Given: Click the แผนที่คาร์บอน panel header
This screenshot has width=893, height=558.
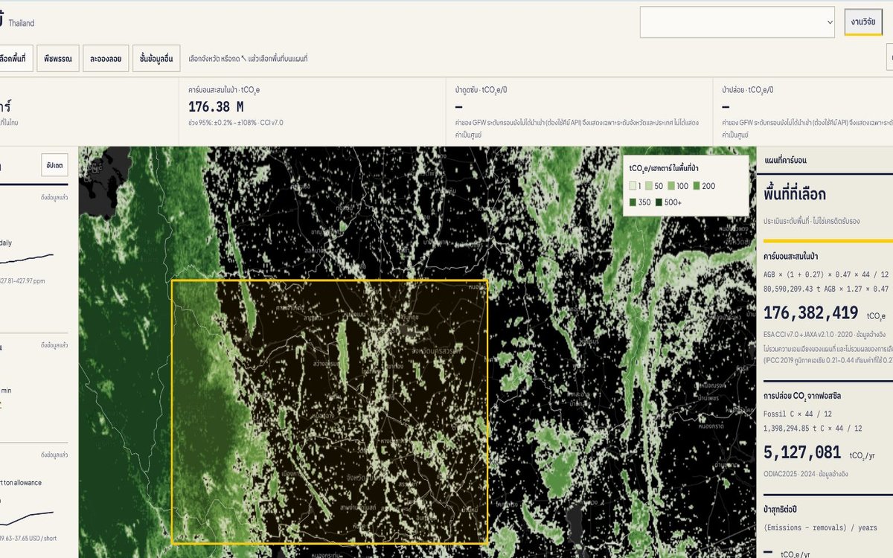Looking at the screenshot, I should click(785, 160).
